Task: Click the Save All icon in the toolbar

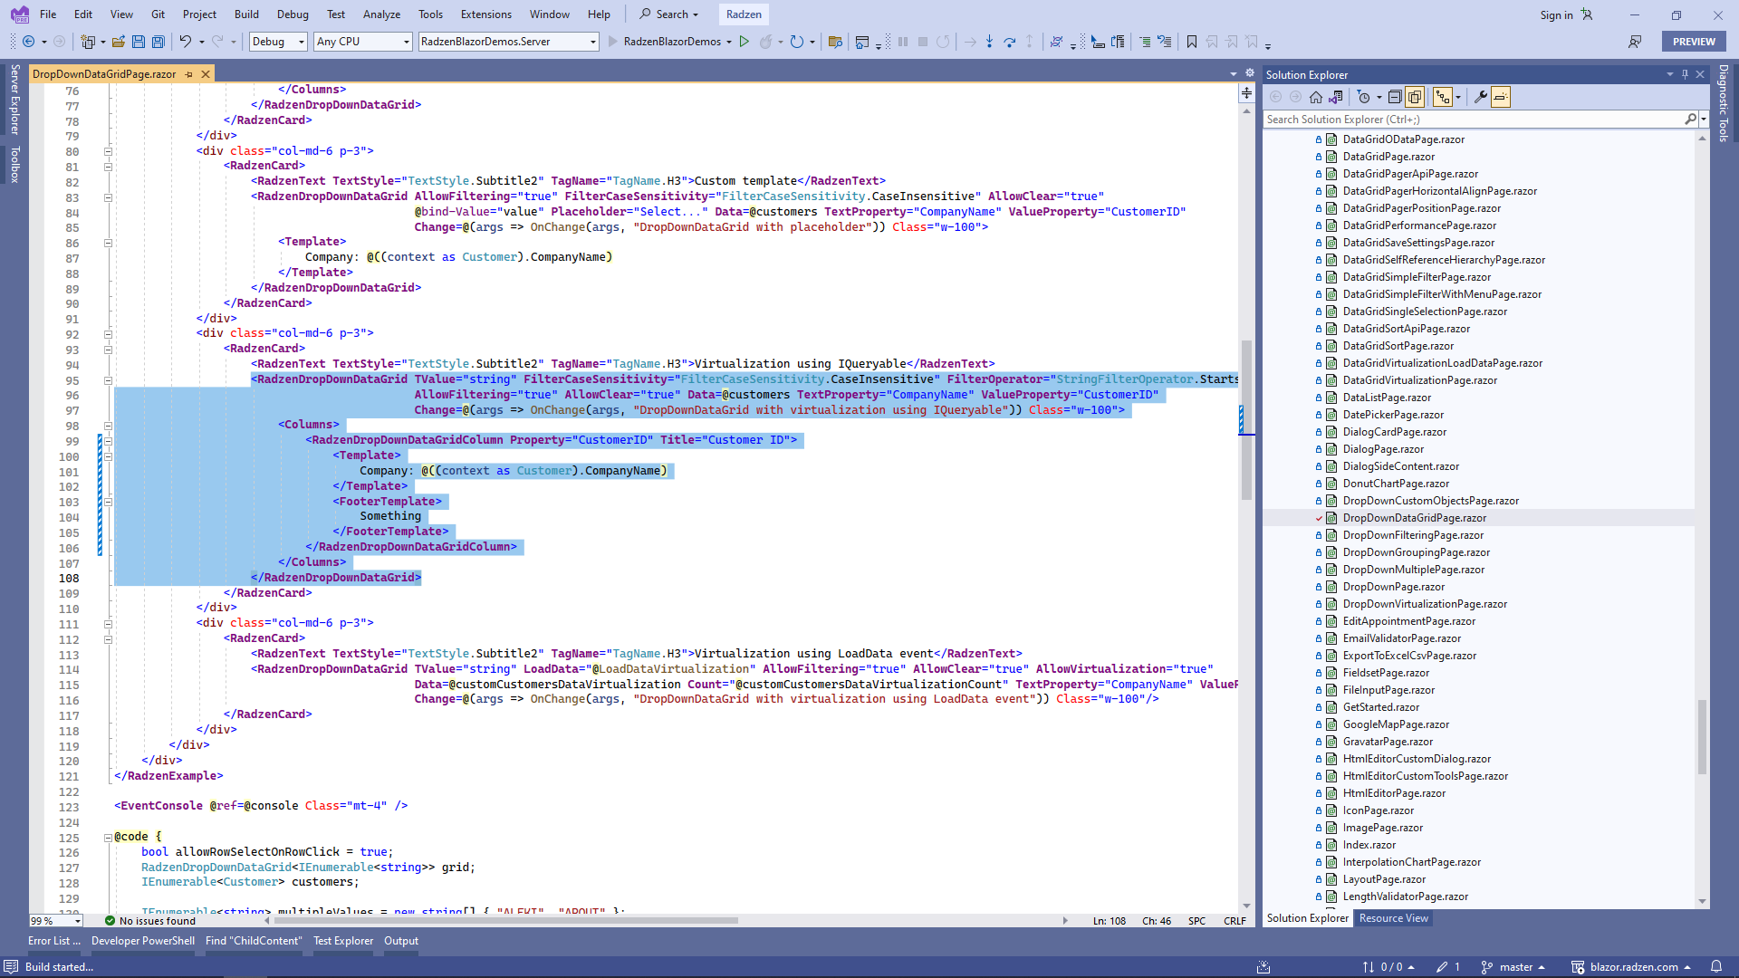Action: coord(159,42)
